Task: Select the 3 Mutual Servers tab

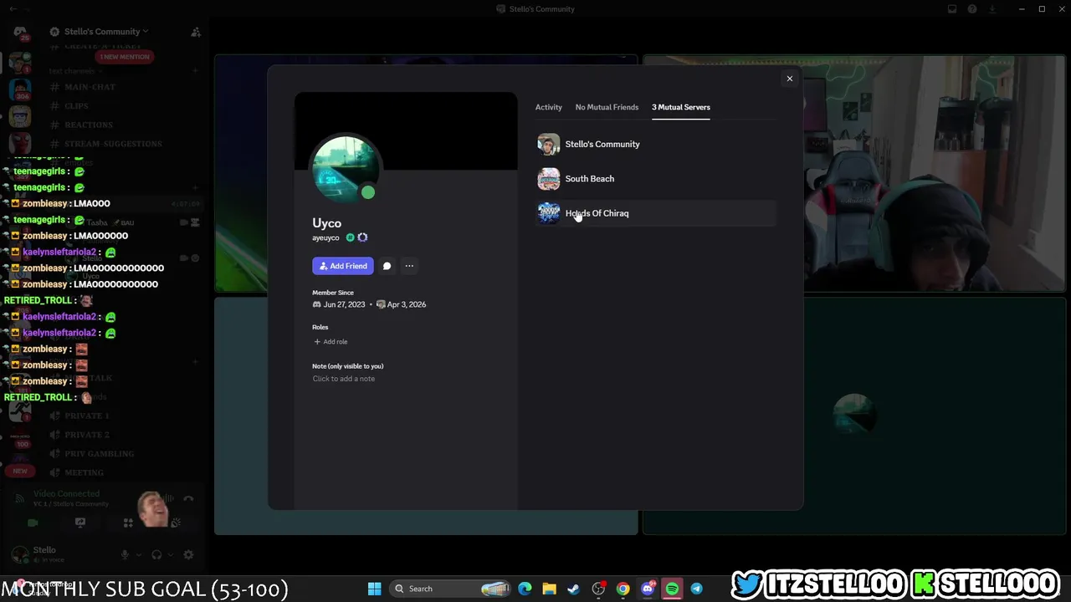Action: (681, 107)
